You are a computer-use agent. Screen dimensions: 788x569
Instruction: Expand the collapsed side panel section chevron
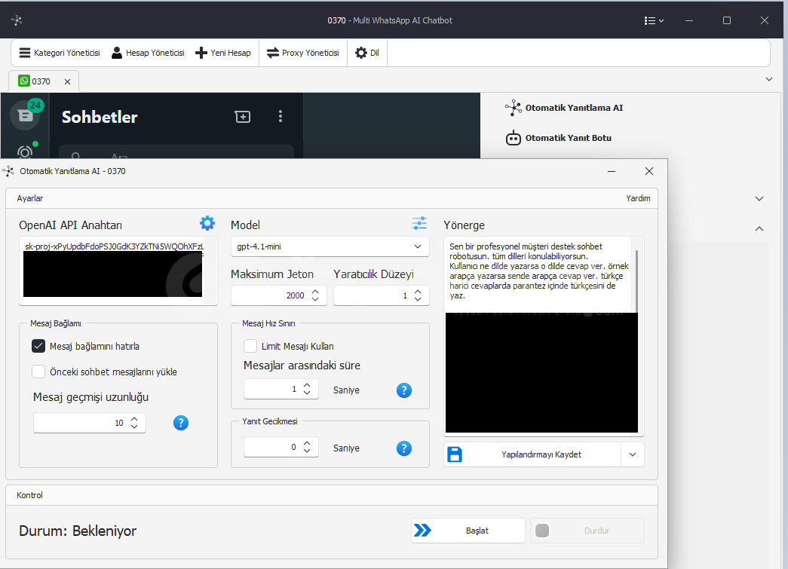759,198
